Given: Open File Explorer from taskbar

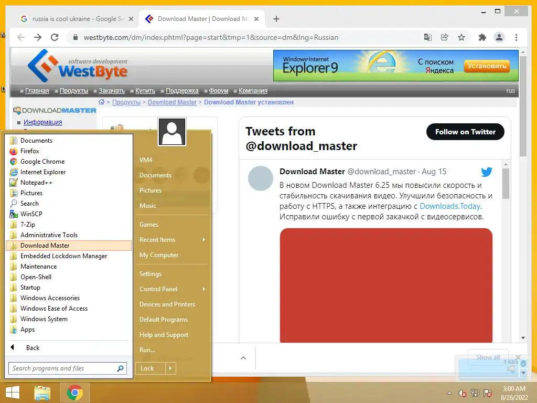Looking at the screenshot, I should (42, 393).
